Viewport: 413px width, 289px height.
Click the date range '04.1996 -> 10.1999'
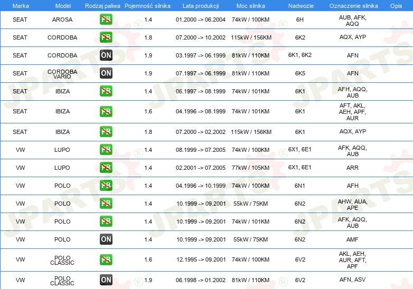tap(201, 186)
